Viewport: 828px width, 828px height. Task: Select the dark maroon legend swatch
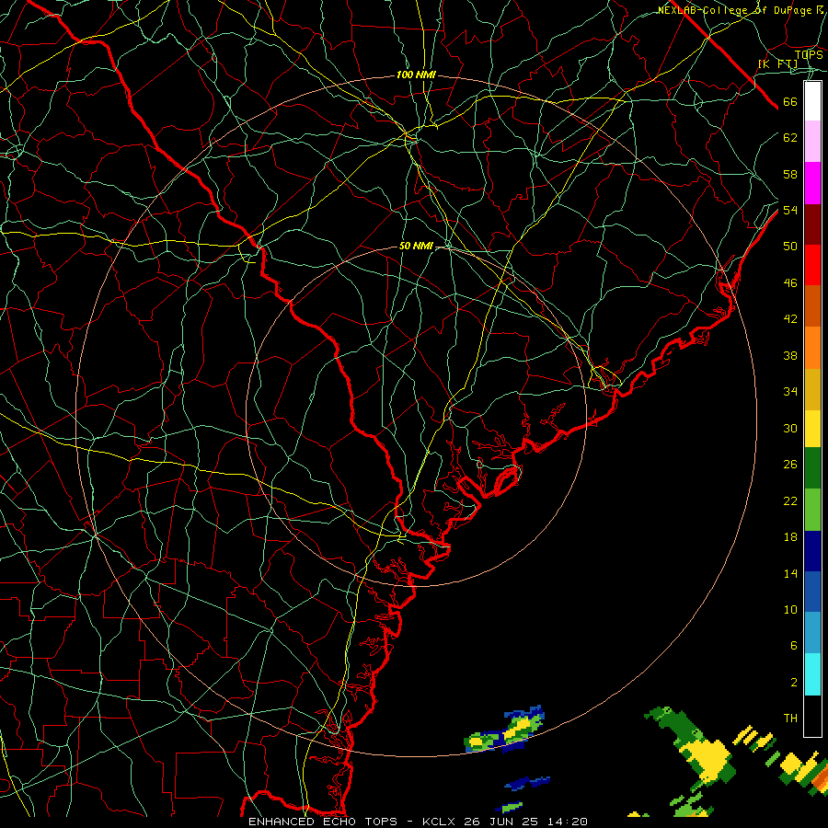(x=812, y=224)
